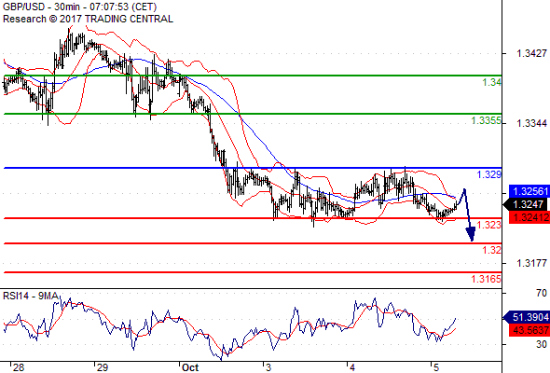Click the red 1.3165 support label

click(486, 279)
